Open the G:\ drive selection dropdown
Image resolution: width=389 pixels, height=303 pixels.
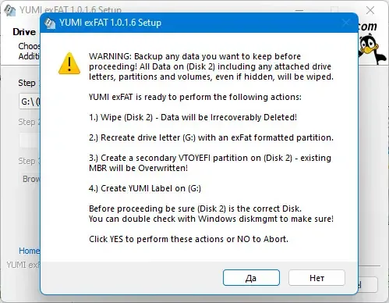pyautogui.click(x=30, y=102)
